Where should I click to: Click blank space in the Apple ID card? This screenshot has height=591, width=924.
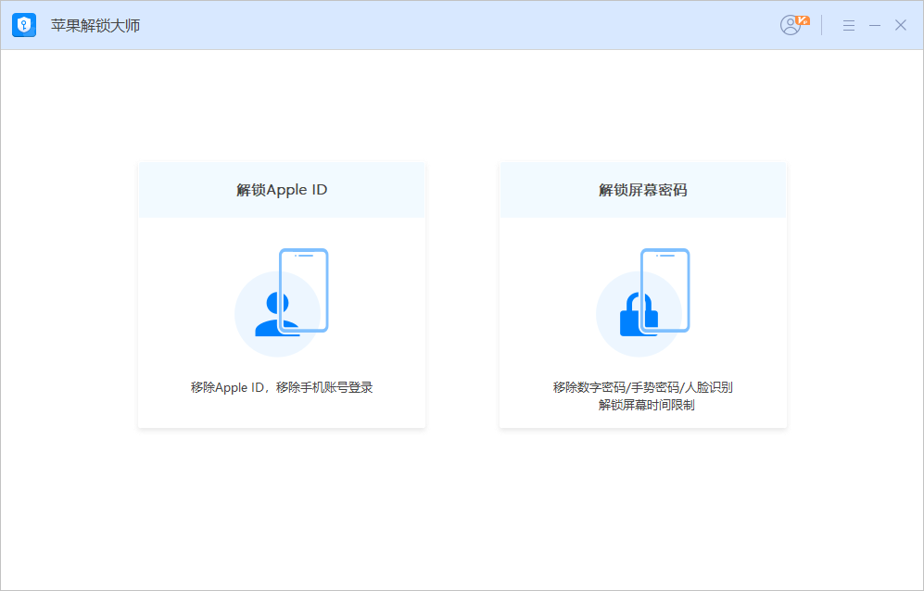185,278
